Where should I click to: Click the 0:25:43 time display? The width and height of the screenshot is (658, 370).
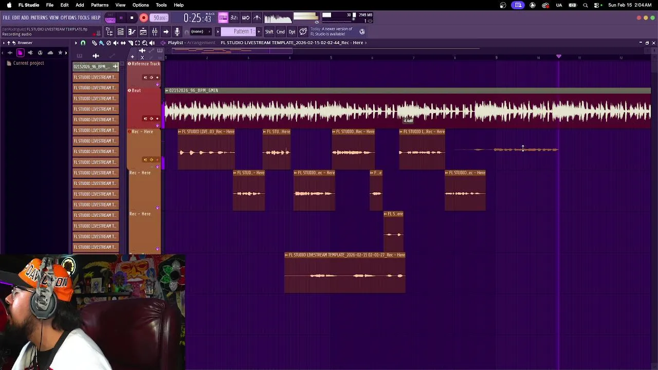click(x=197, y=18)
